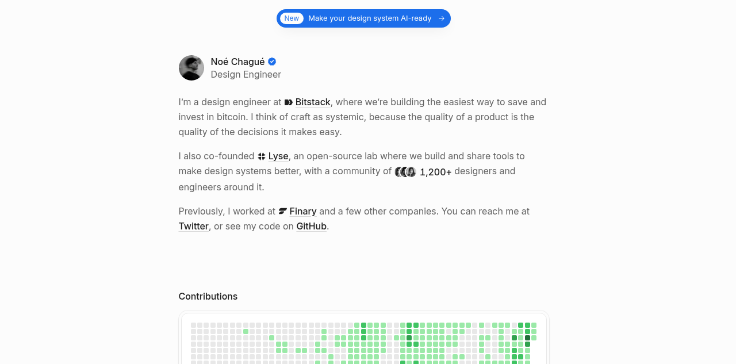
Task: Click the Finary logo icon
Action: [283, 211]
